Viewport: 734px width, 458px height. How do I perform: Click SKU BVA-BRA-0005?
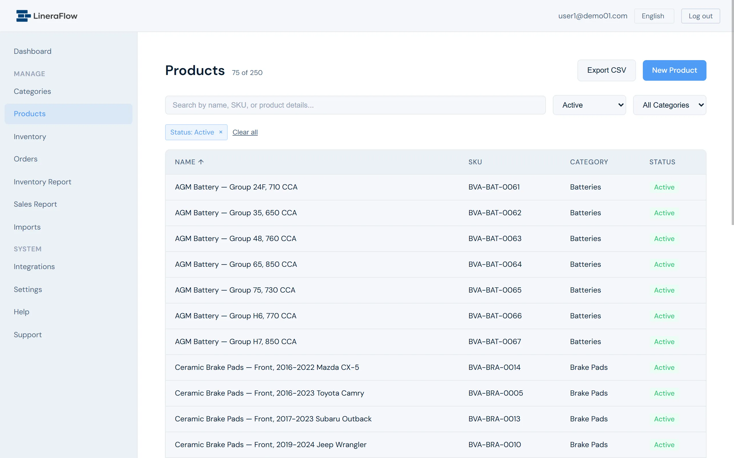tap(496, 393)
